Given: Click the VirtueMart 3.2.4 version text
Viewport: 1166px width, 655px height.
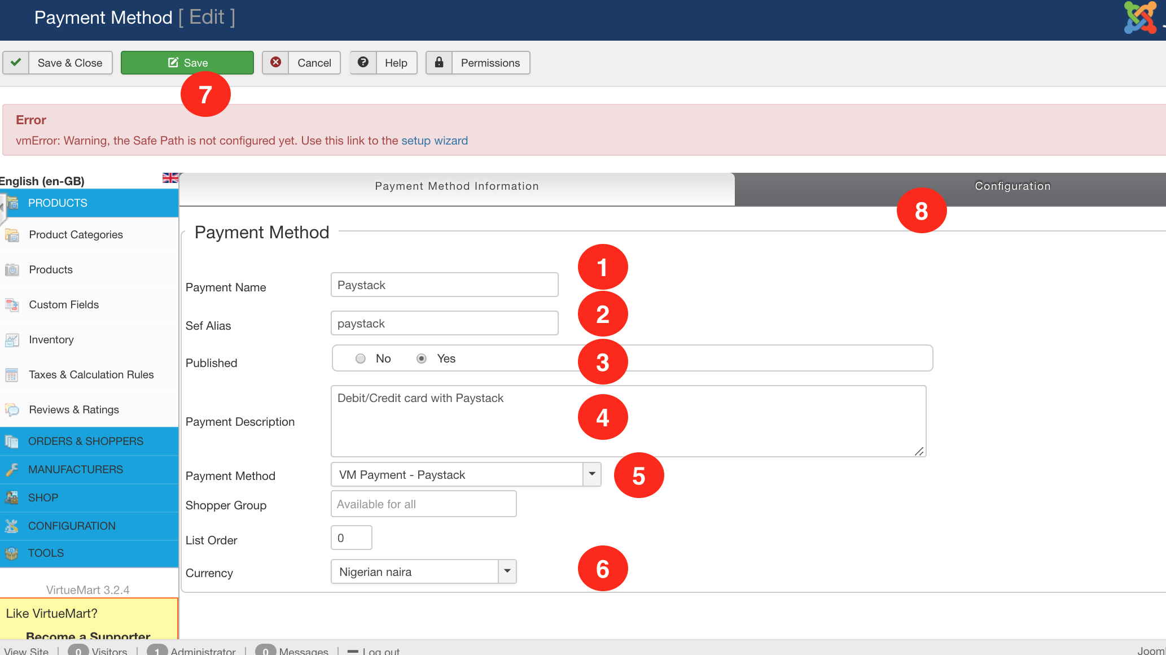Looking at the screenshot, I should click(88, 590).
